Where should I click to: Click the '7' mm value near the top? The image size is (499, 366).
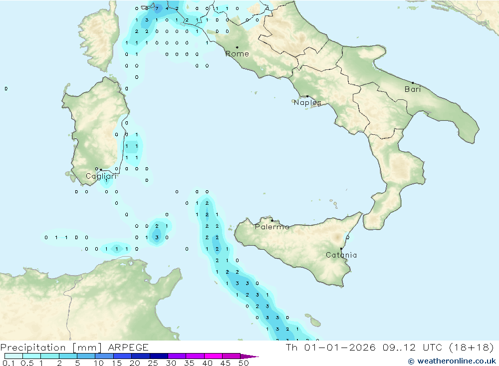[x=157, y=8]
